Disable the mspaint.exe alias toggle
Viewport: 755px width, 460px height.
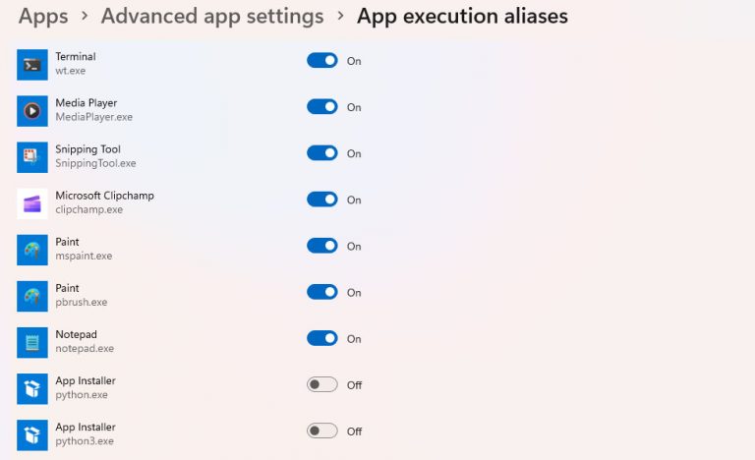pos(322,246)
